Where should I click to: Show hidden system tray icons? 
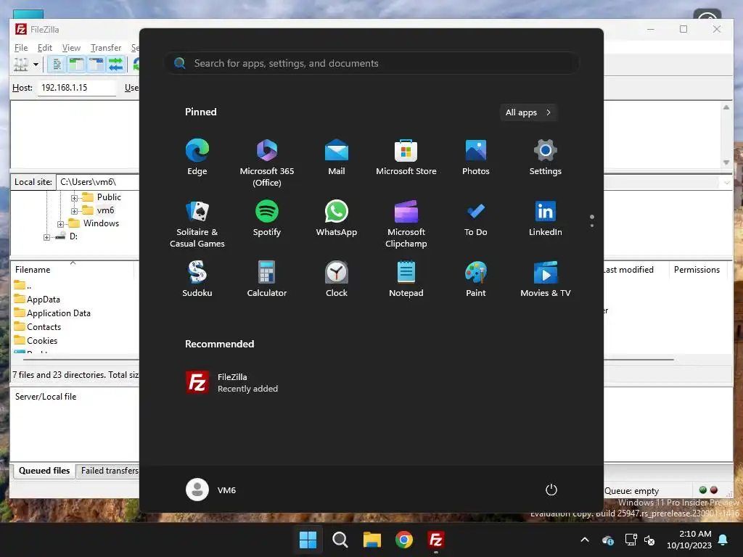click(585, 540)
